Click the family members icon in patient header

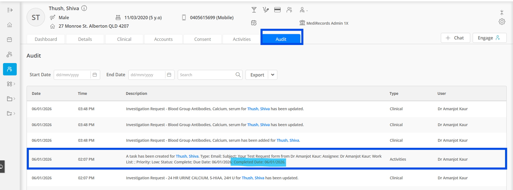pyautogui.click(x=289, y=10)
